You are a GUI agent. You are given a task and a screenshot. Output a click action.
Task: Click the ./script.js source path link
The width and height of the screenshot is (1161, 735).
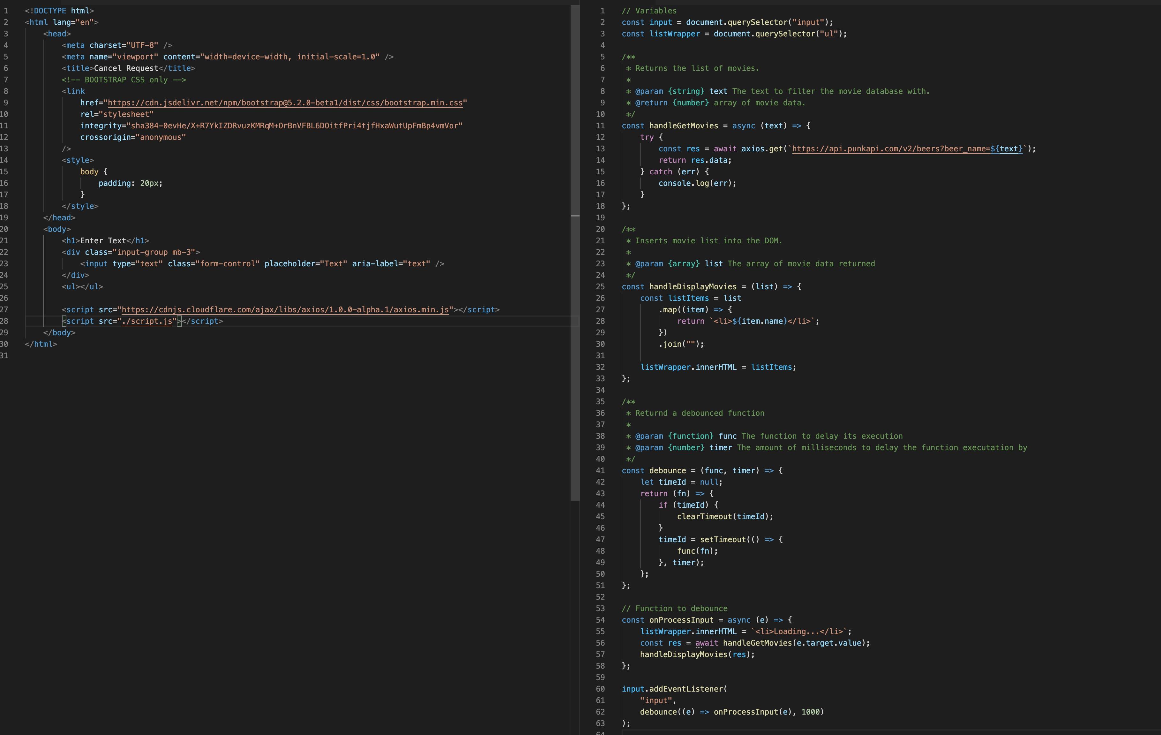click(146, 321)
